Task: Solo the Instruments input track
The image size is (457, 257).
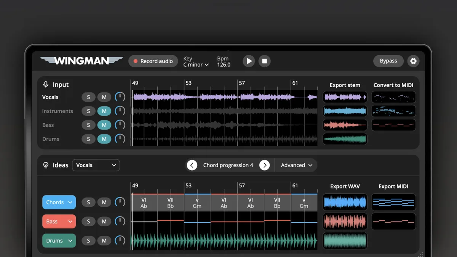Action: (x=88, y=111)
